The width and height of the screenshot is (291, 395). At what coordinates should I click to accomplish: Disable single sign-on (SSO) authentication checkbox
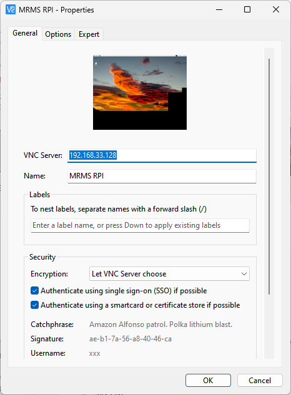[x=34, y=290]
